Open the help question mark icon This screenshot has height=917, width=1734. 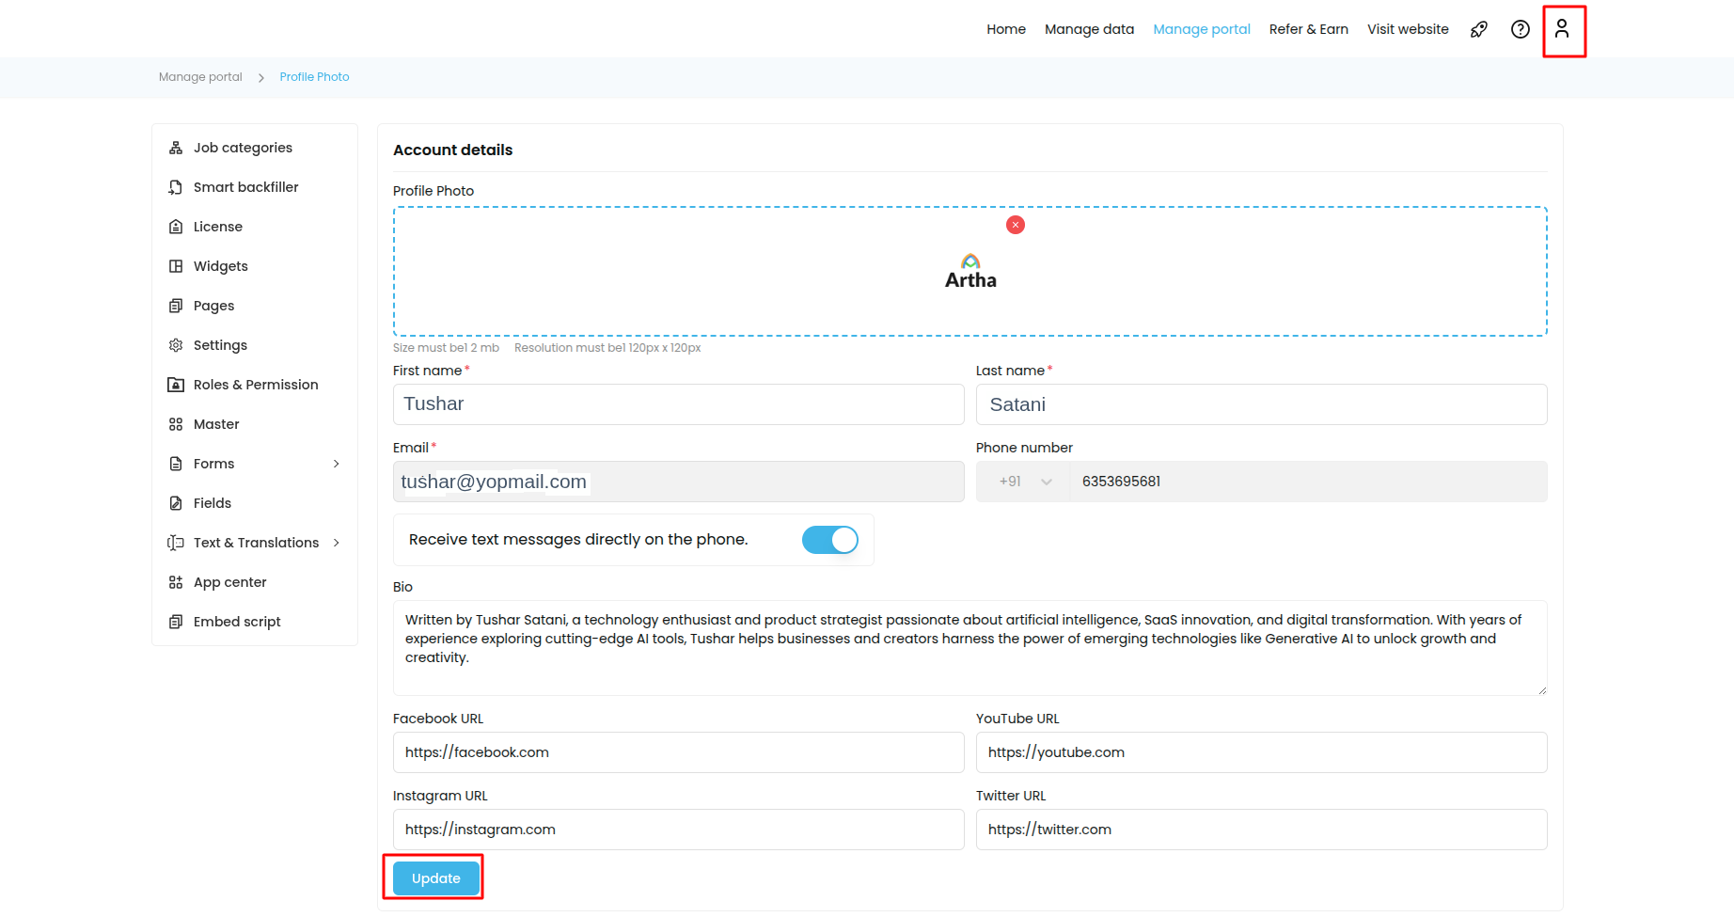click(1520, 29)
